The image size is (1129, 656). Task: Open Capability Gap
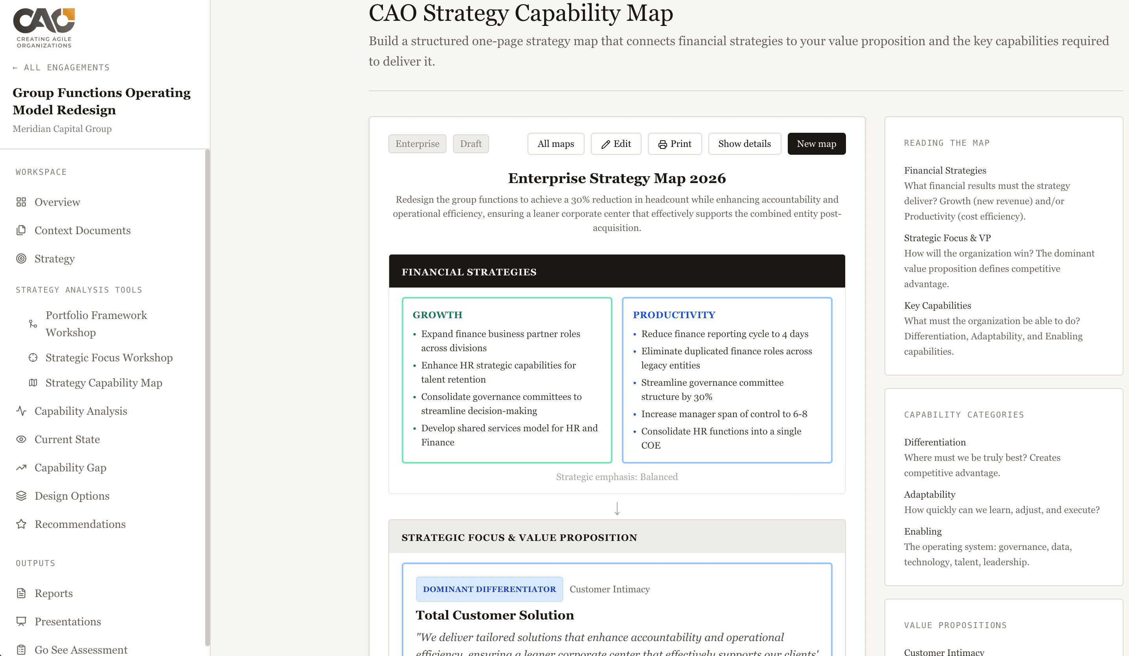[x=70, y=467]
